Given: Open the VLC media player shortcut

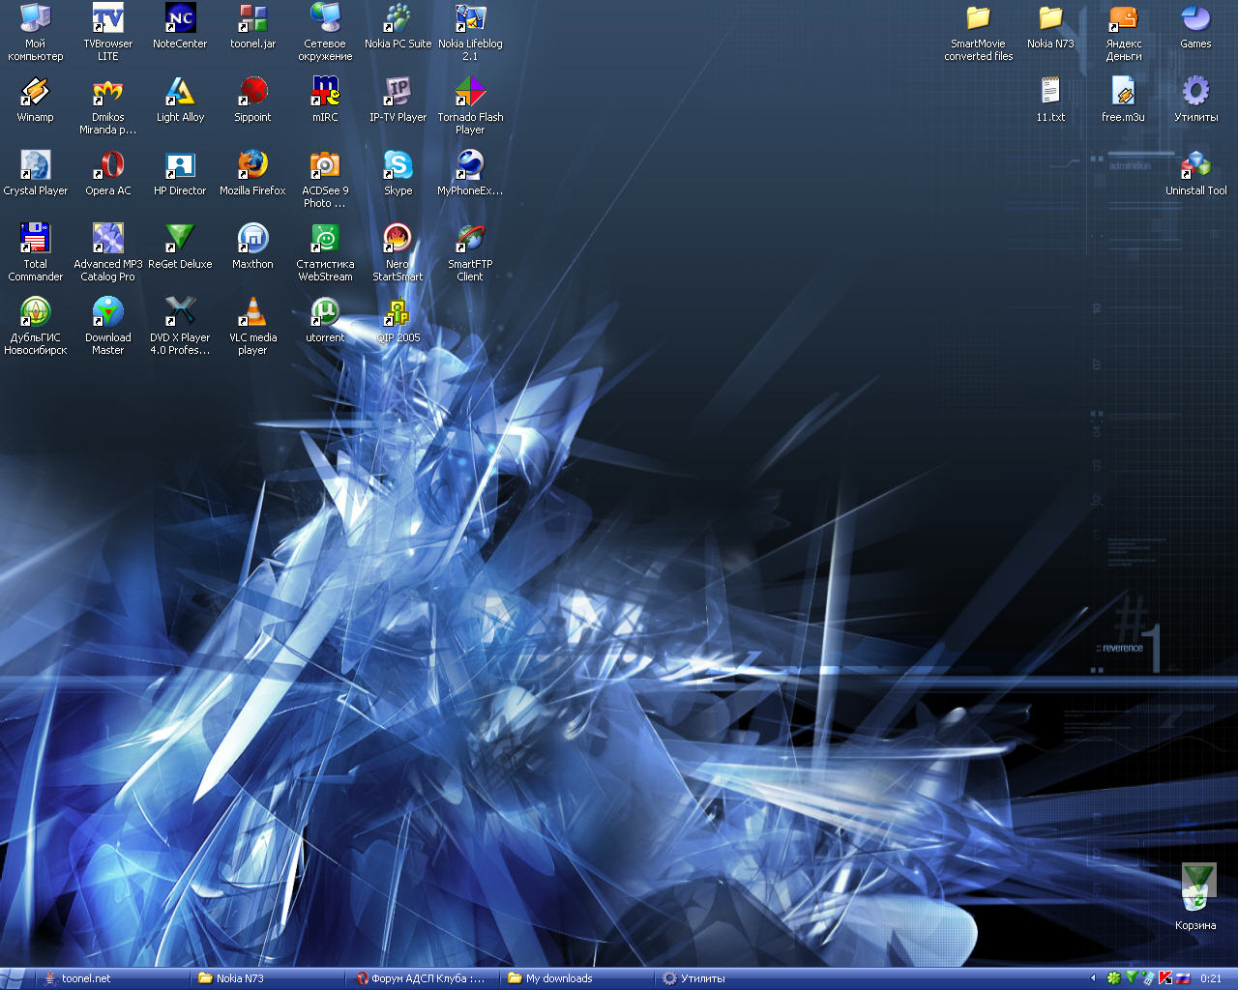Looking at the screenshot, I should pos(252,313).
